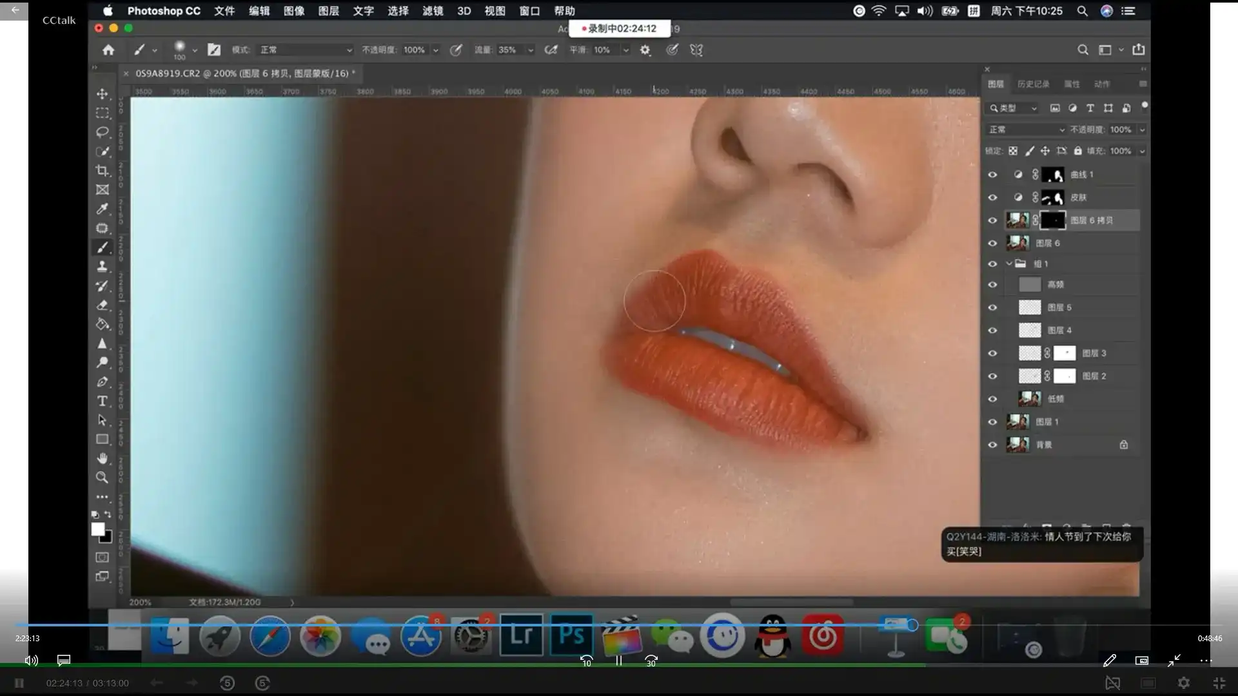Hide the 曲线 1 layer
The width and height of the screenshot is (1238, 696).
992,175
